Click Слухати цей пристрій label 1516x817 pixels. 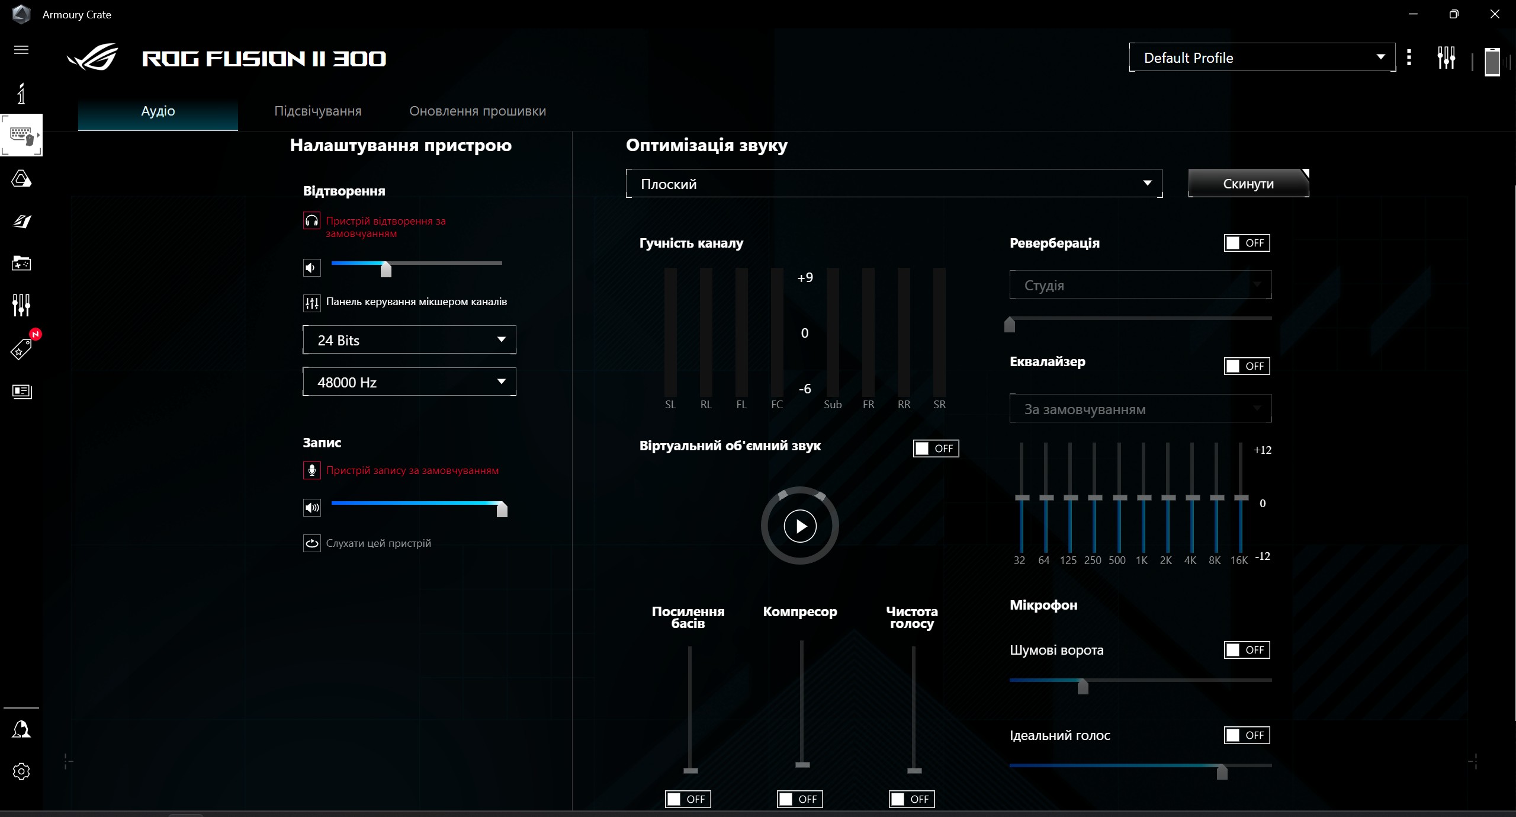378,543
